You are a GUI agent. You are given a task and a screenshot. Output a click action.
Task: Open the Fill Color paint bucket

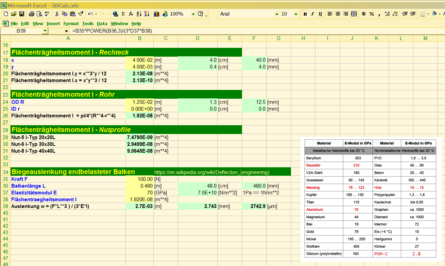tap(434, 14)
